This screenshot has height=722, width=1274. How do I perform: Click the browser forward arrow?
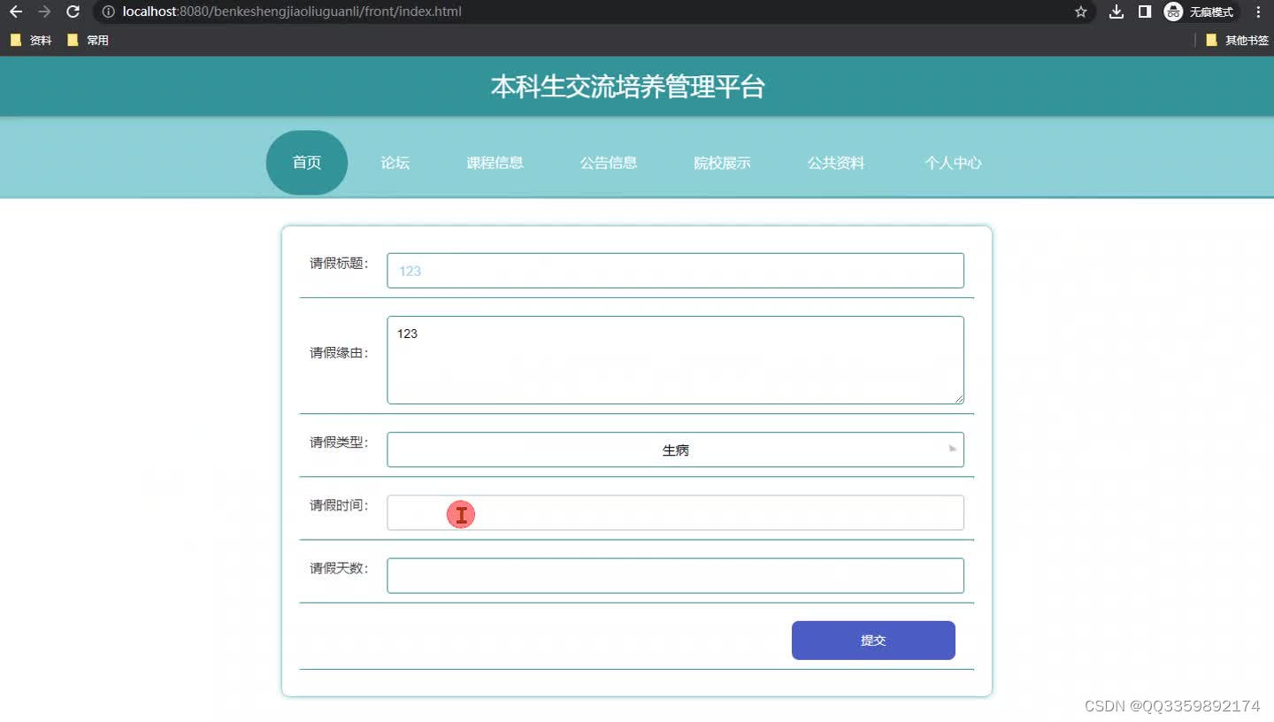[x=44, y=12]
